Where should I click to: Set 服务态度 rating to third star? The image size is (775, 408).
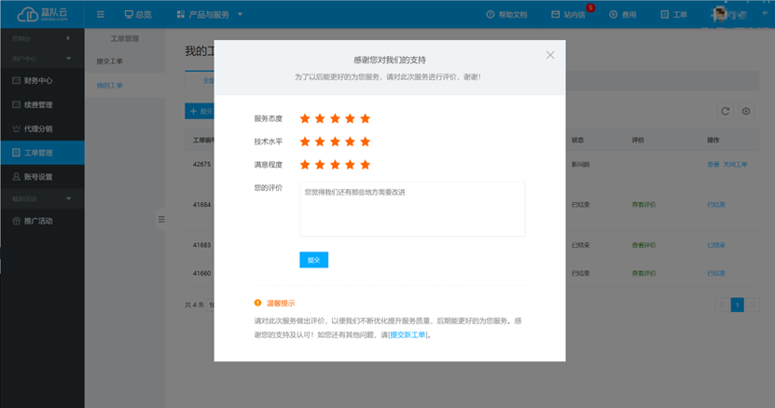(335, 118)
